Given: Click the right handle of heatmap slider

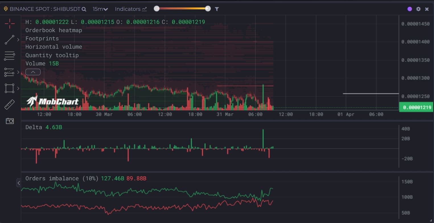Looking at the screenshot, I should click(208, 9).
